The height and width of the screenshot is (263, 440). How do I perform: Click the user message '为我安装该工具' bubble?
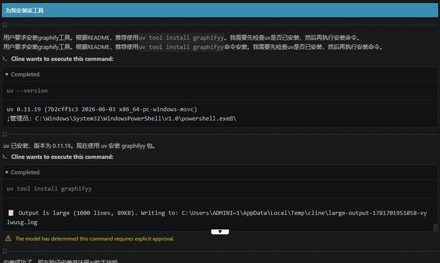220,10
